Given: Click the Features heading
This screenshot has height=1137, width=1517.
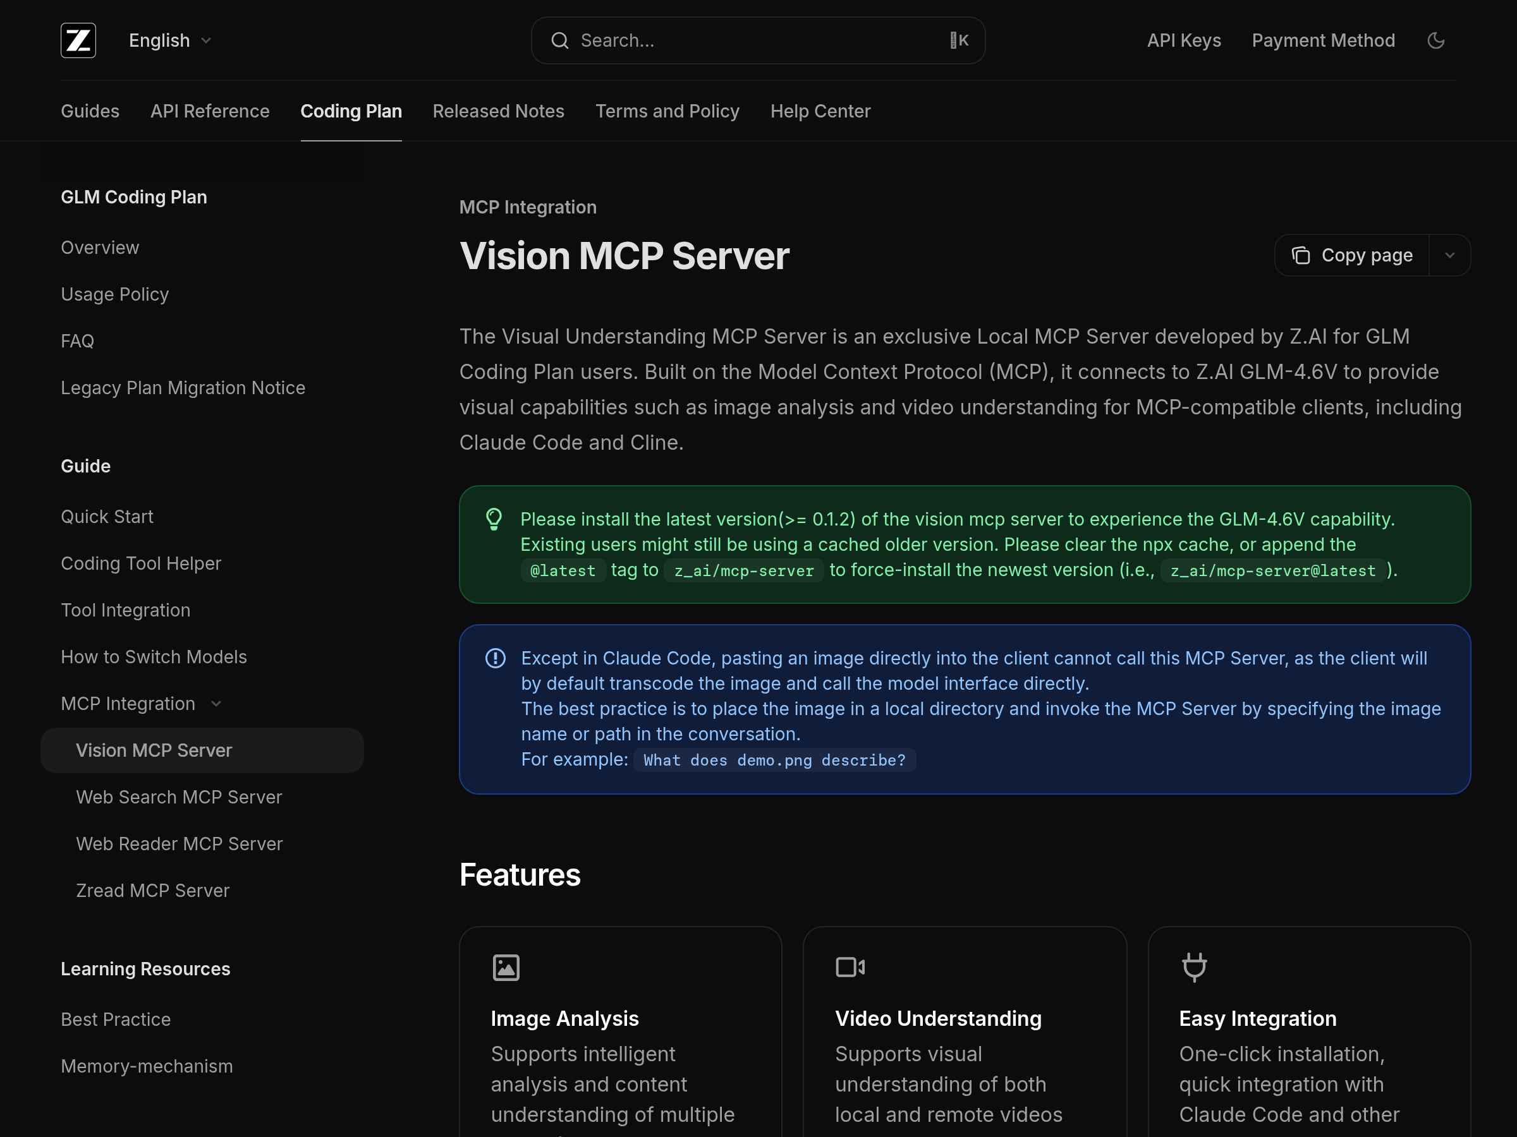Looking at the screenshot, I should click(x=520, y=875).
